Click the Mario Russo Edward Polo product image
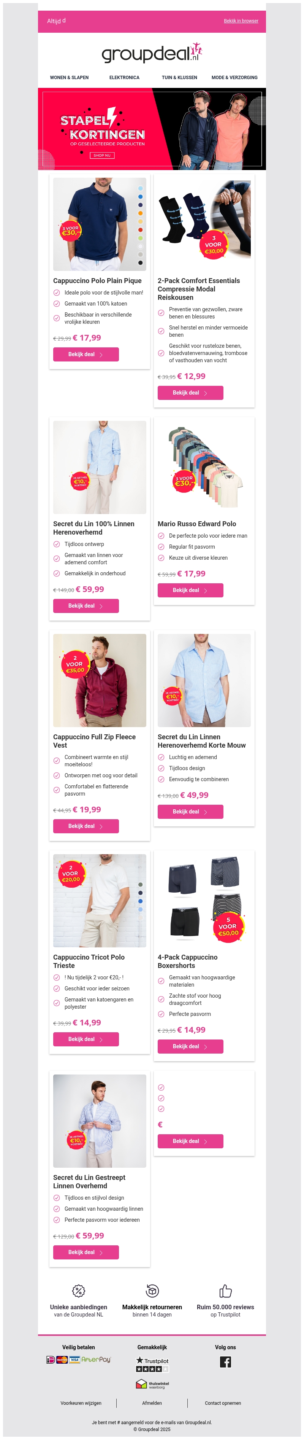304x1447 pixels. pyautogui.click(x=204, y=467)
